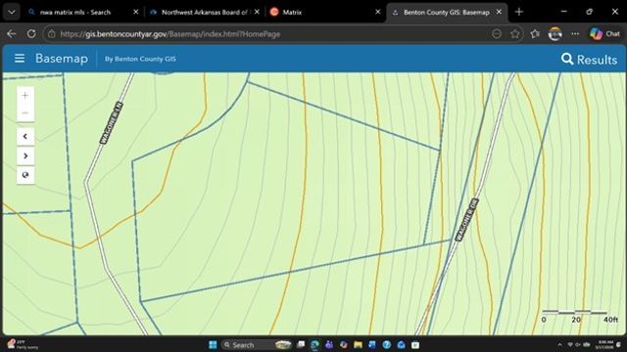Go back to previous page

(x=12, y=34)
